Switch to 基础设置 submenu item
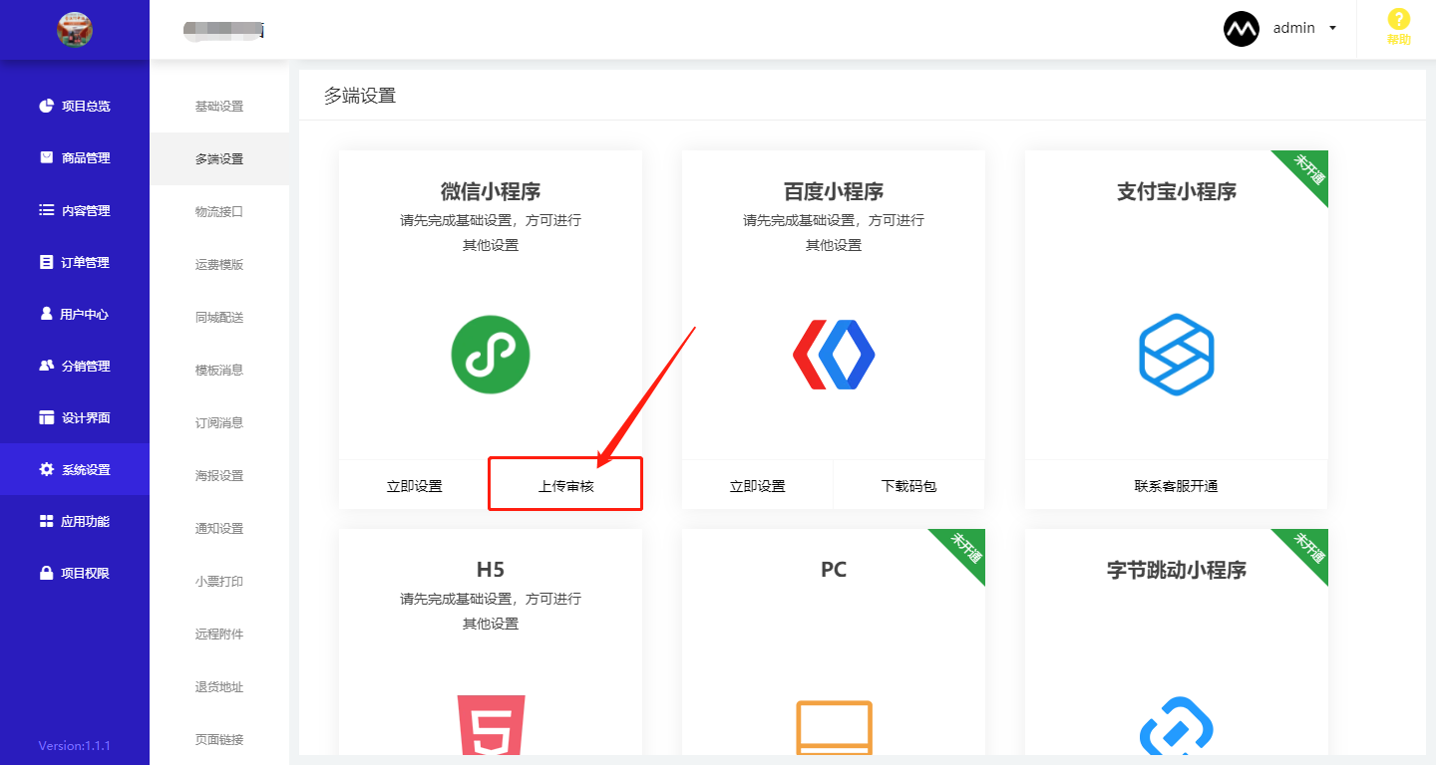1436x765 pixels. click(x=219, y=107)
